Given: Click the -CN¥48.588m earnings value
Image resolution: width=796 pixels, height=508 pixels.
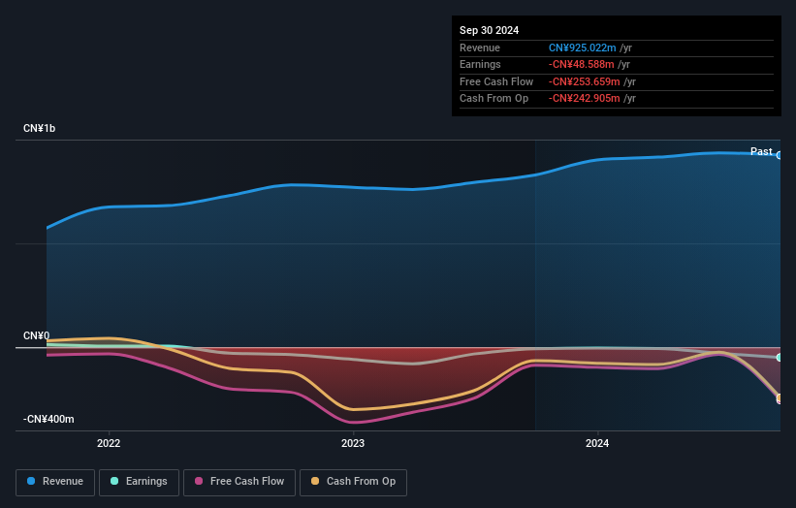Looking at the screenshot, I should [582, 64].
